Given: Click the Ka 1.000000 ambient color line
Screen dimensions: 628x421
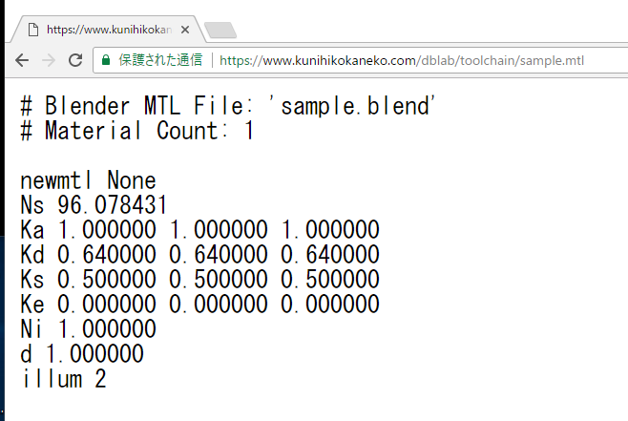Looking at the screenshot, I should click(x=199, y=230).
